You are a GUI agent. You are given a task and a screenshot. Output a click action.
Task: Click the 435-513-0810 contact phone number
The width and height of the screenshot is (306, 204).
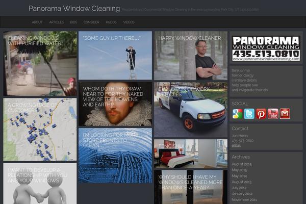coord(243,141)
